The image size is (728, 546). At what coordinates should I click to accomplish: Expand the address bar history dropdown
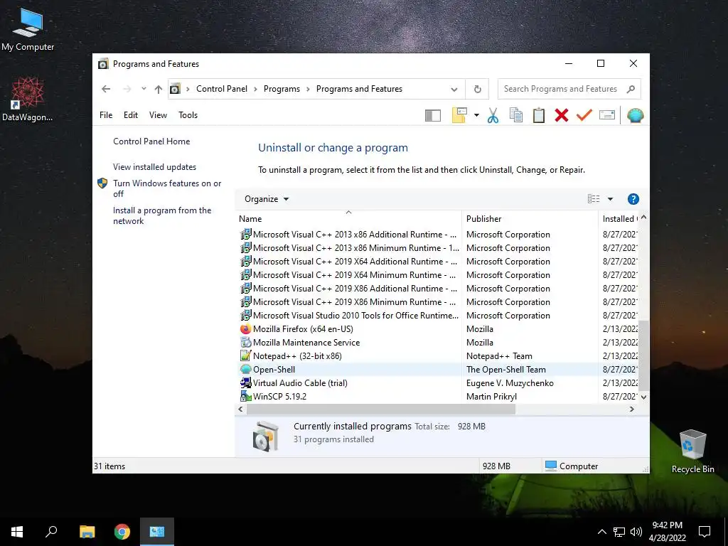click(454, 89)
